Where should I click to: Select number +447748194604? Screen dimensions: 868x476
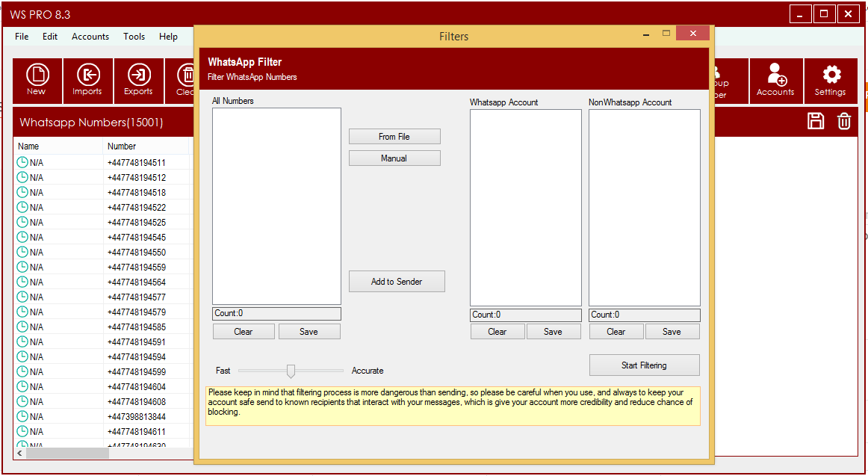click(x=137, y=387)
